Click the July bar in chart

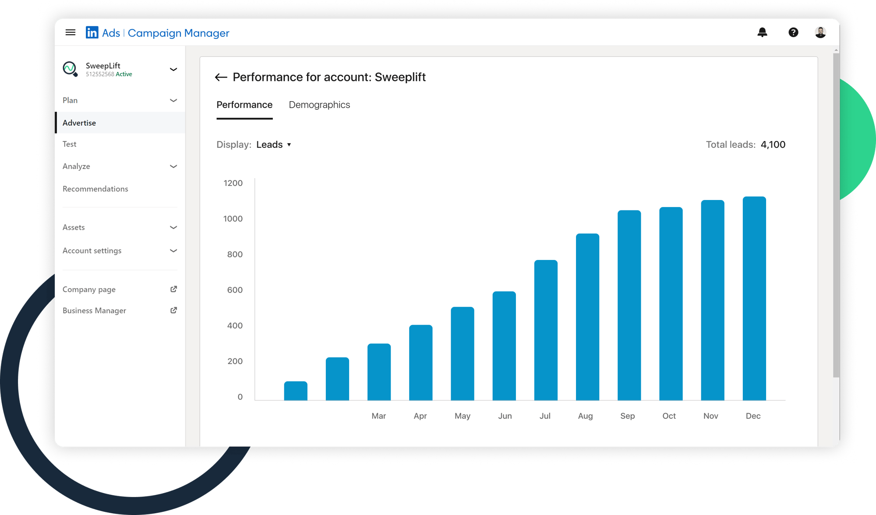click(x=546, y=330)
